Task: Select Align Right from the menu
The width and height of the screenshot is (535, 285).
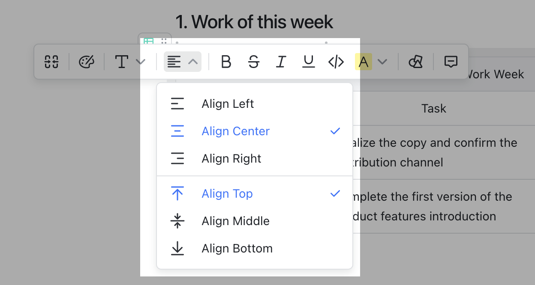Action: [231, 158]
